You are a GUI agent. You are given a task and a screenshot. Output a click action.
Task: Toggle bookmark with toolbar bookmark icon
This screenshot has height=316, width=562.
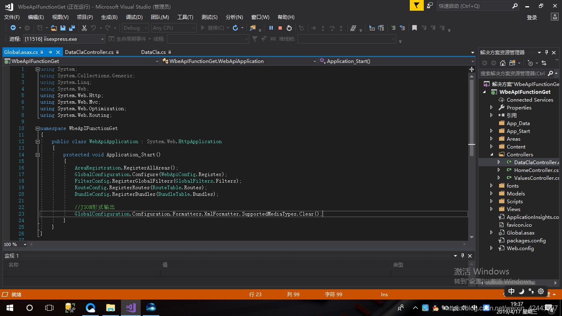(x=415, y=28)
